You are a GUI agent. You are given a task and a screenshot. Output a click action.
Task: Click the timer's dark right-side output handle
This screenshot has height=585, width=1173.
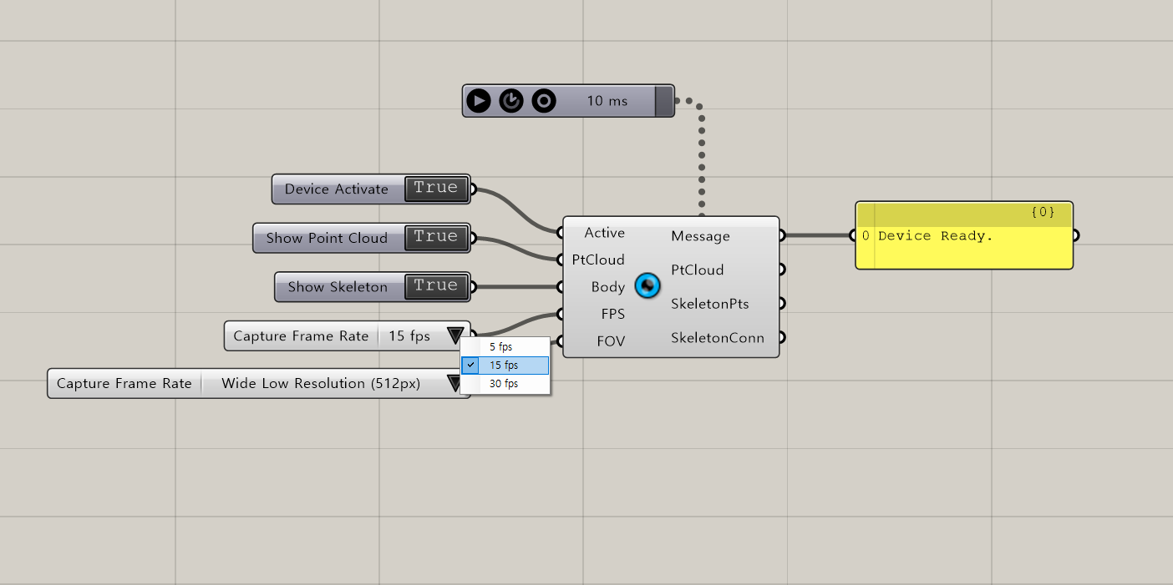664,101
